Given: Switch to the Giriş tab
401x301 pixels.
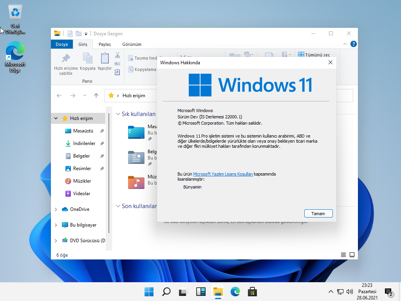Looking at the screenshot, I should tap(83, 44).
